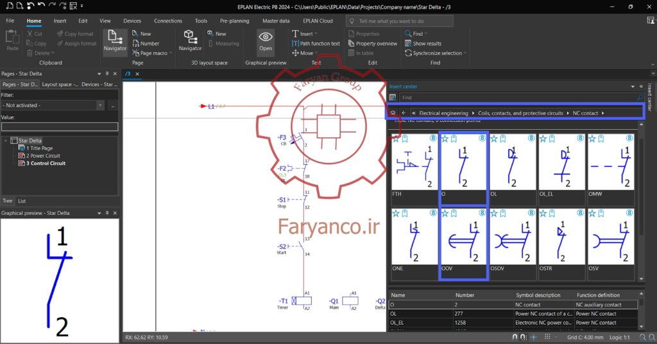Click Symbol description column header
Viewport: 657px width, 344px height.
point(538,295)
